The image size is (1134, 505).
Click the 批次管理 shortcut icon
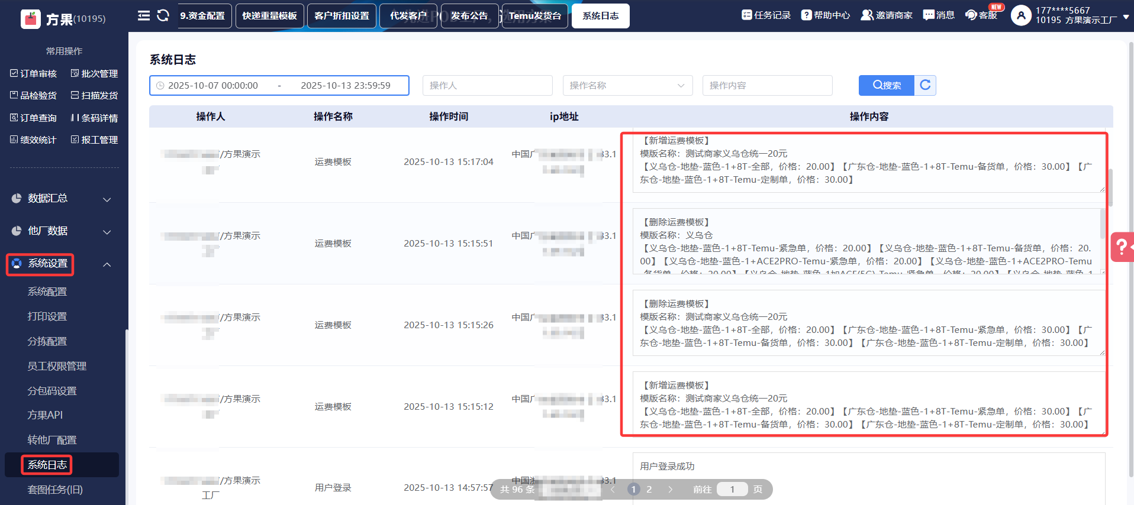75,73
